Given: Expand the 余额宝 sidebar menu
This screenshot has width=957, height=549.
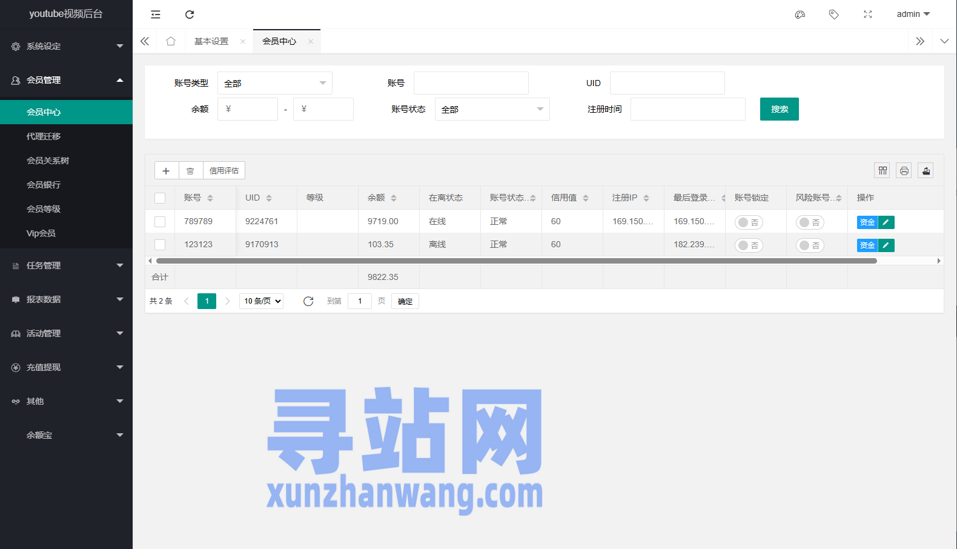Looking at the screenshot, I should (x=66, y=435).
